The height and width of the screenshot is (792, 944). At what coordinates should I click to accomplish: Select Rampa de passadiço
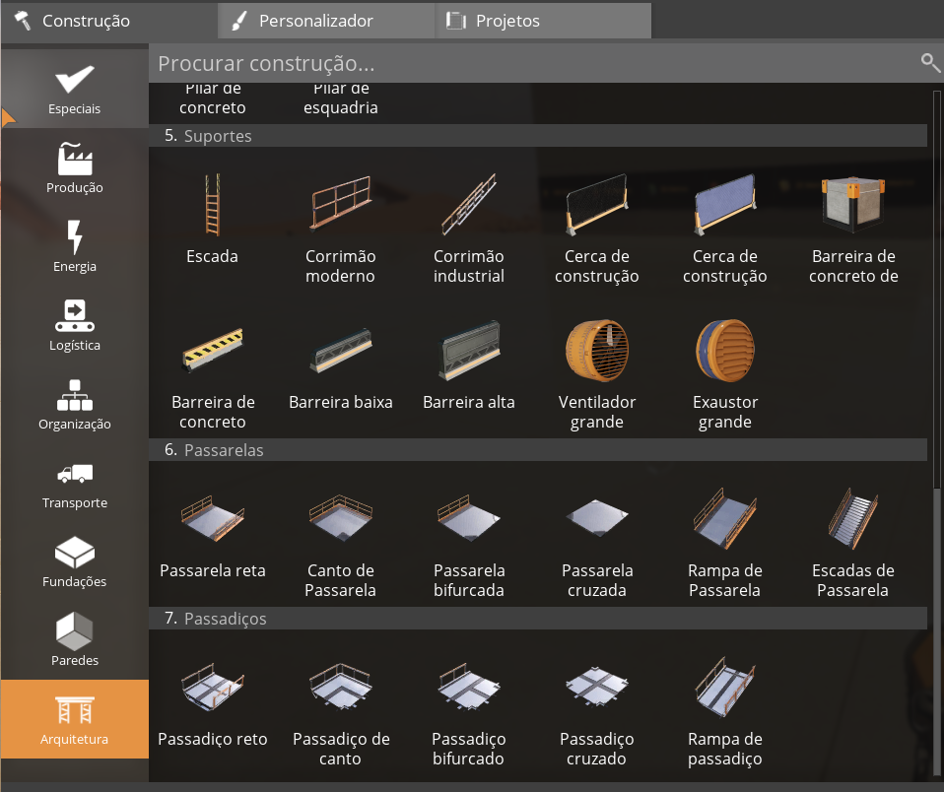pos(725,711)
